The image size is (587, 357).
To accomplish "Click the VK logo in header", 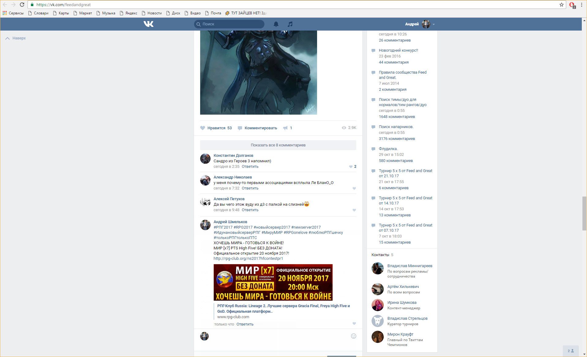I will click(148, 24).
